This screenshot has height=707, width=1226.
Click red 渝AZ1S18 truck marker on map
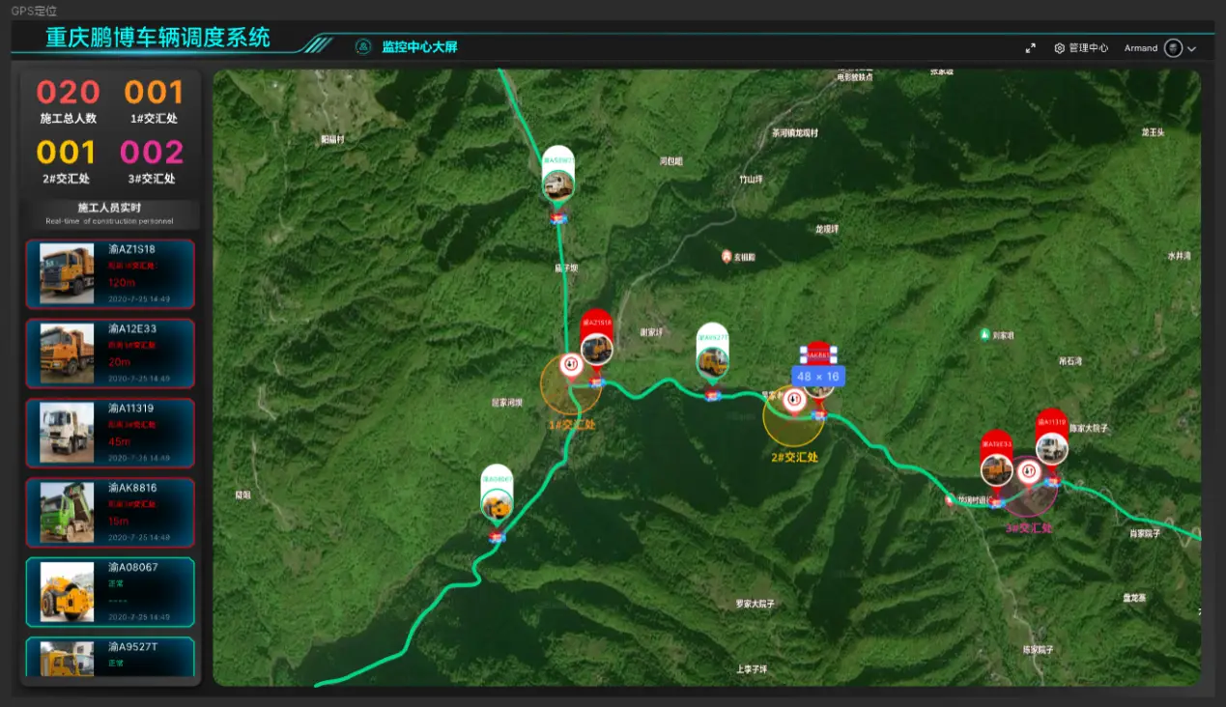pos(597,345)
